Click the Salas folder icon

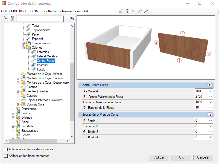click(x=18, y=122)
